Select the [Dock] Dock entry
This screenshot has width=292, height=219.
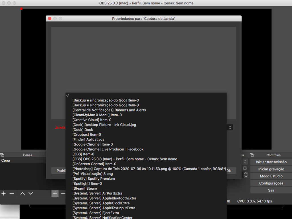[x=146, y=130]
